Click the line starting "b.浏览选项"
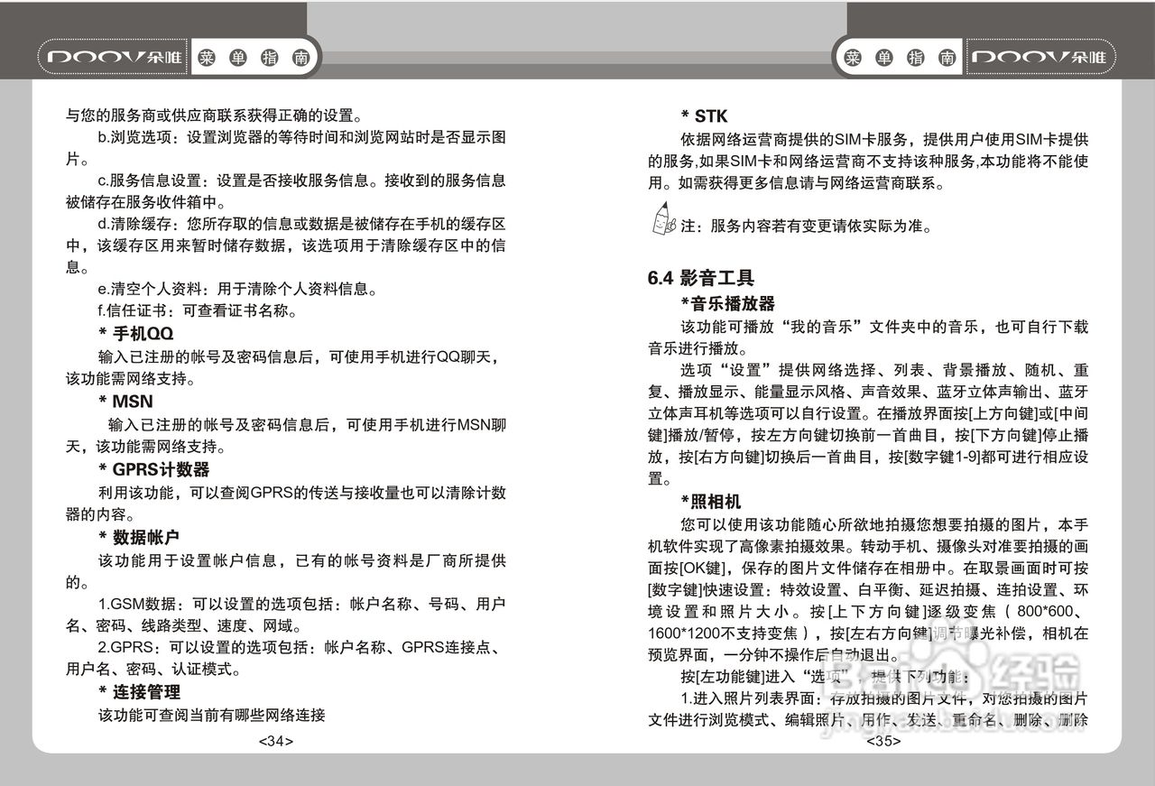1155x786 pixels. click(x=301, y=139)
